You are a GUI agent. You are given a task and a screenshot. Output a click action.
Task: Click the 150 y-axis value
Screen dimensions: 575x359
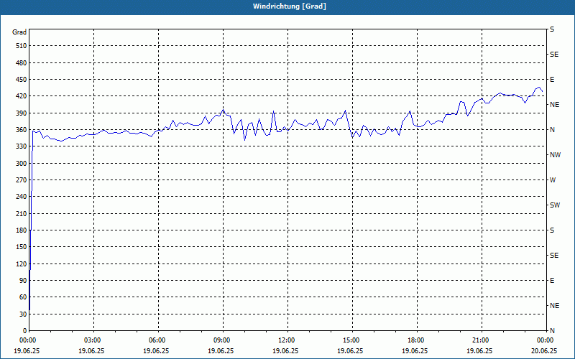click(x=22, y=247)
